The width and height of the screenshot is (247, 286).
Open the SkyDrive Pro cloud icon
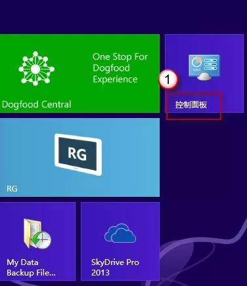coord(120,233)
